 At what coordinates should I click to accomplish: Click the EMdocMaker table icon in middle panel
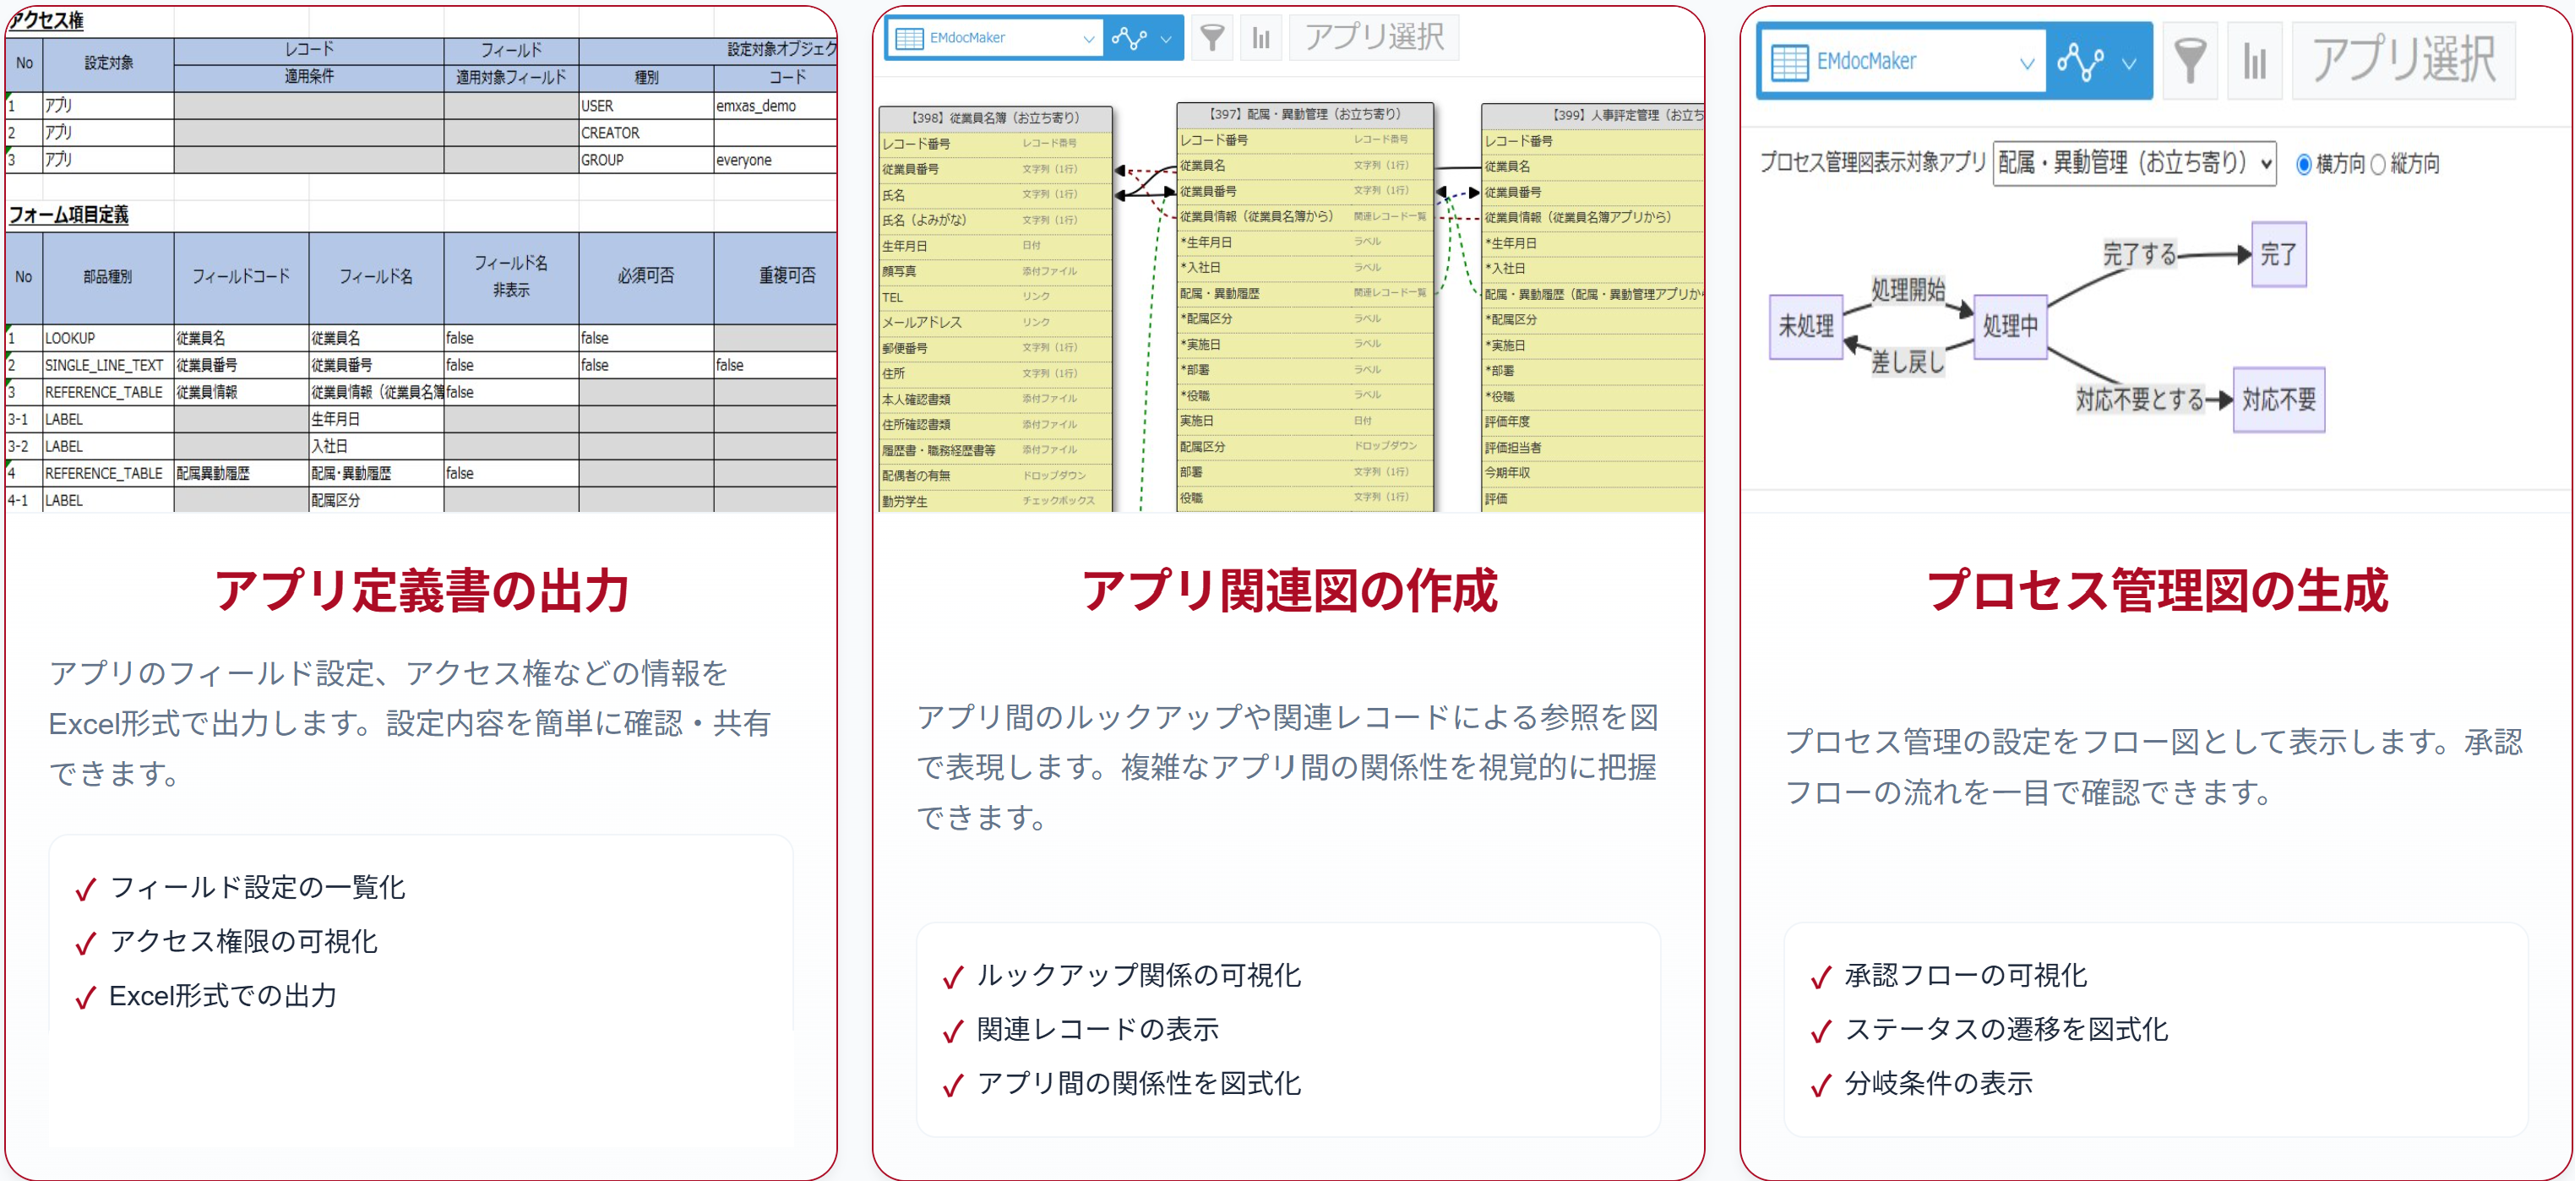[x=909, y=38]
